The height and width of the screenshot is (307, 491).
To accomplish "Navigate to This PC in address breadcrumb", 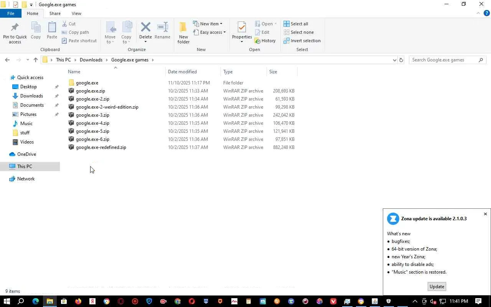I will pyautogui.click(x=63, y=60).
